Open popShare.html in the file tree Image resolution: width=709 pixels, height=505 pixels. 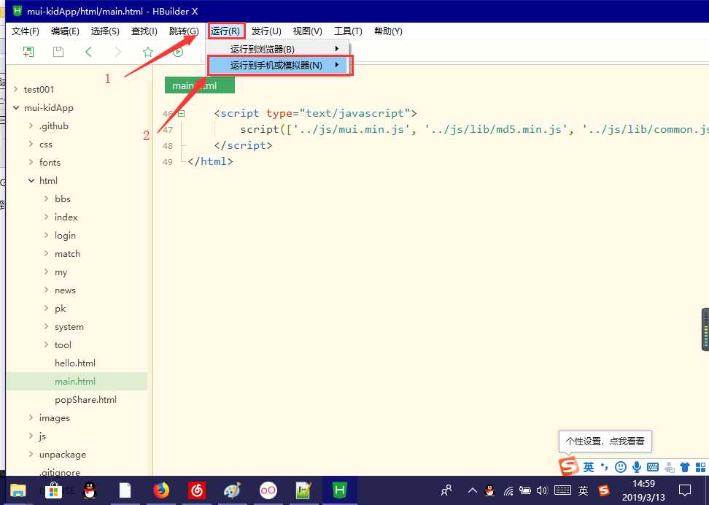pos(85,400)
